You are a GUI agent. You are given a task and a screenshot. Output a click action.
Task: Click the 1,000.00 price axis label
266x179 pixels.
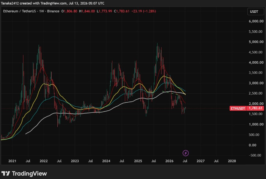[x=256, y=125]
